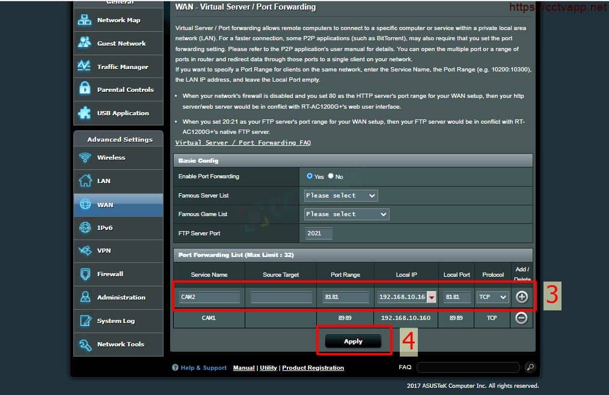Select Yes for Enable Port Forwarding
The width and height of the screenshot is (609, 395).
tap(310, 176)
